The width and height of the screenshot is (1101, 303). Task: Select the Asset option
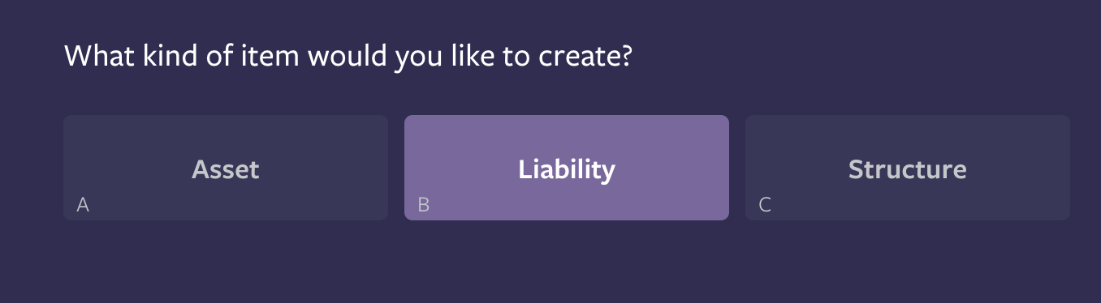226,168
